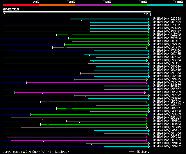This screenshot has width=186, height=154.
Task: Select the hit label UniRef100_B9RVV2
Action: pos(167,95)
